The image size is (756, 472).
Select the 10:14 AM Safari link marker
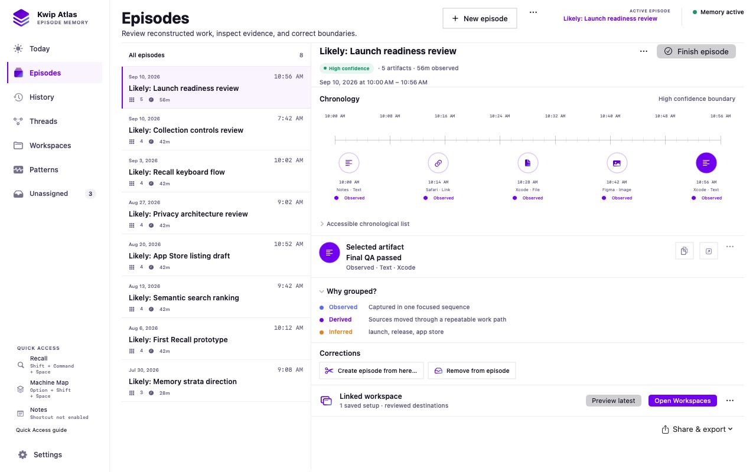pos(438,162)
